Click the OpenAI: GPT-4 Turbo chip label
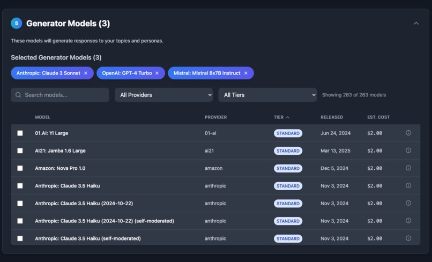Screen dimensions: 432x262 (126, 73)
